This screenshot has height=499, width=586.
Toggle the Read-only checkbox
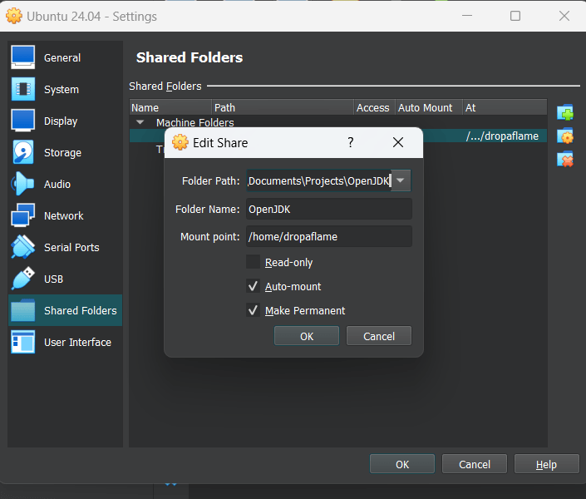253,262
